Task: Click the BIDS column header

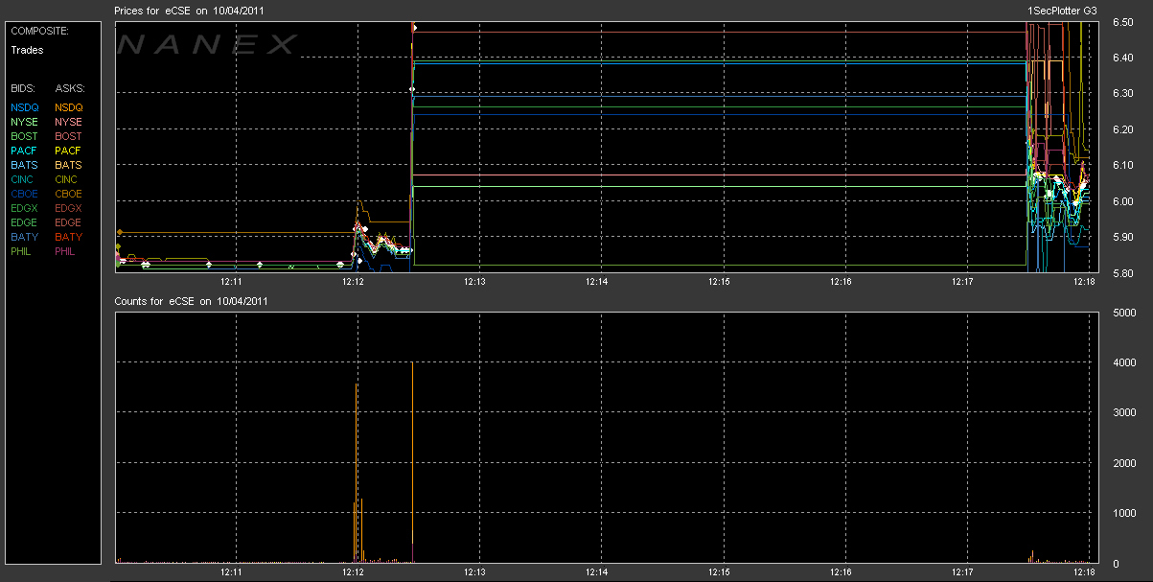Action: click(22, 88)
